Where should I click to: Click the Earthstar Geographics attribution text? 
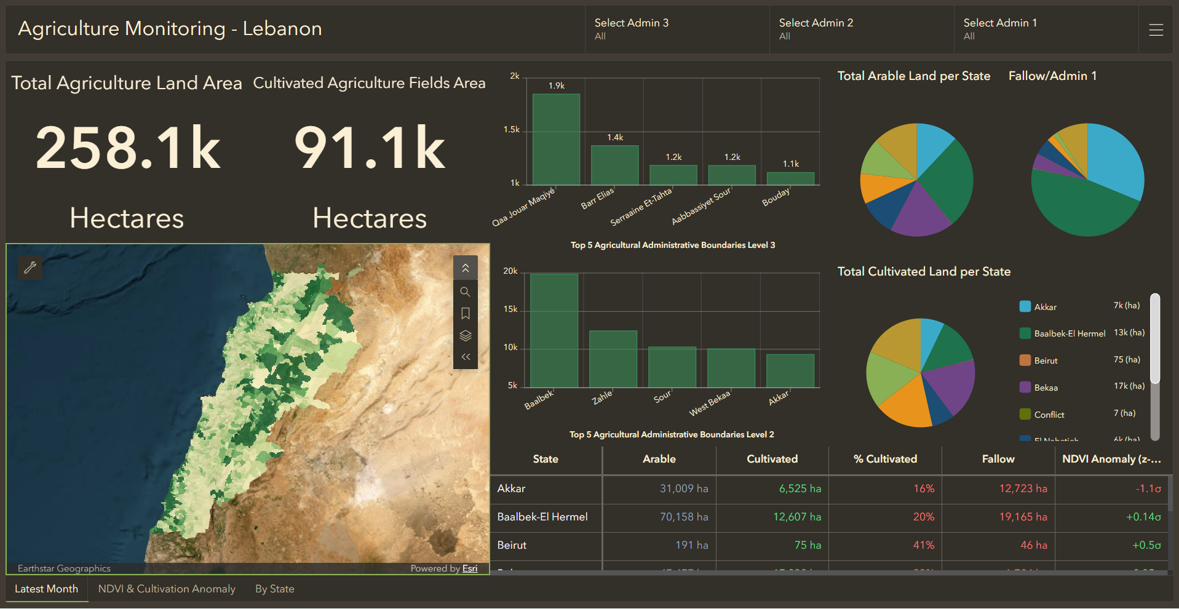64,568
